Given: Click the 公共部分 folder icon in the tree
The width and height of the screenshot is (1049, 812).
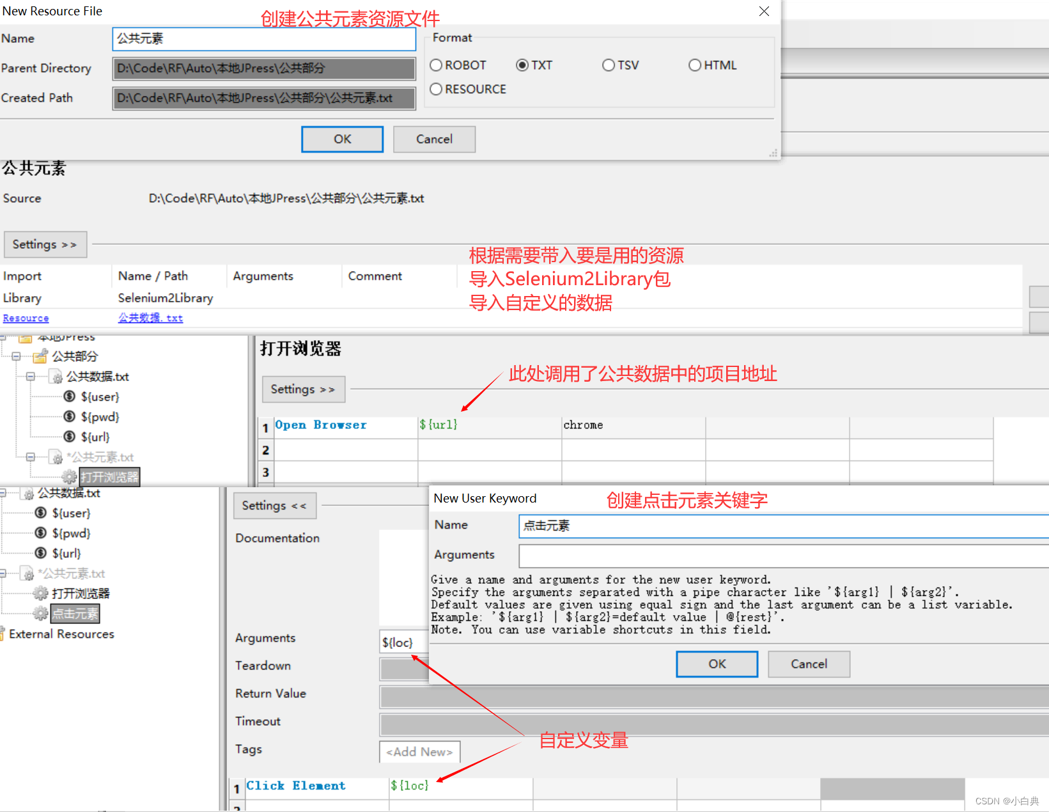Looking at the screenshot, I should click(40, 356).
